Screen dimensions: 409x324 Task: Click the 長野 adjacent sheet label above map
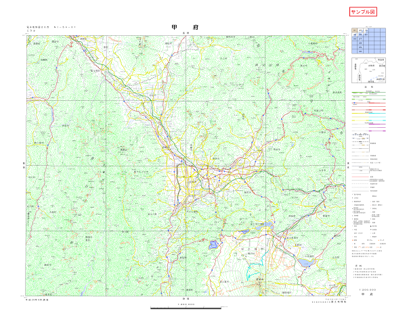point(186,33)
